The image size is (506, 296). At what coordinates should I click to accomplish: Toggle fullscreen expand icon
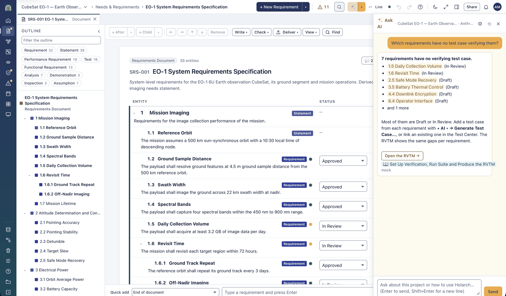point(446,7)
